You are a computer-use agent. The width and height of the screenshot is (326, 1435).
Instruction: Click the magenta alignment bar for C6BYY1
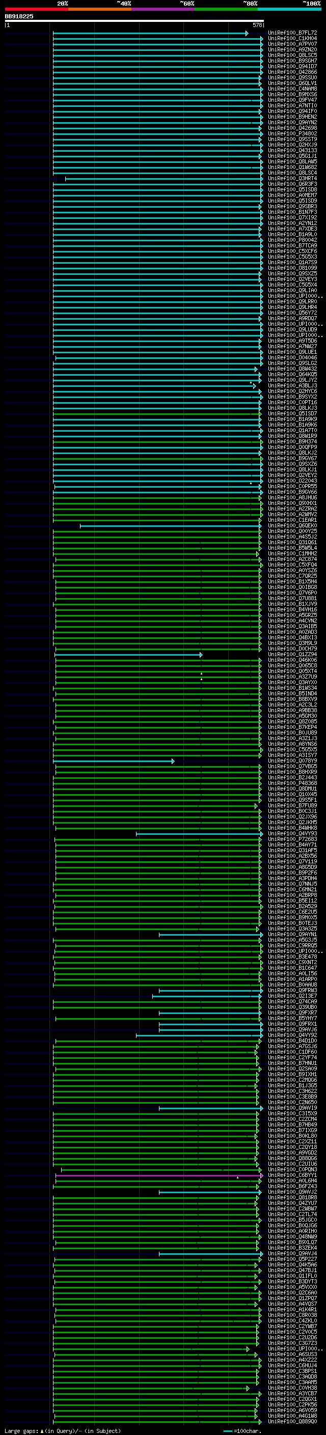click(x=159, y=1175)
